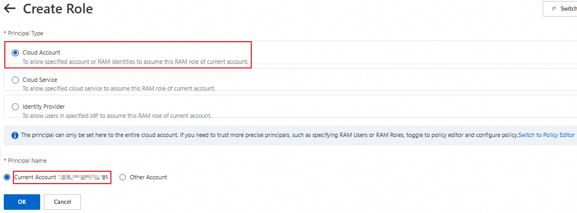Viewport: 577px width, 213px height.
Task: Choose the Other Account radio option
Action: (123, 177)
